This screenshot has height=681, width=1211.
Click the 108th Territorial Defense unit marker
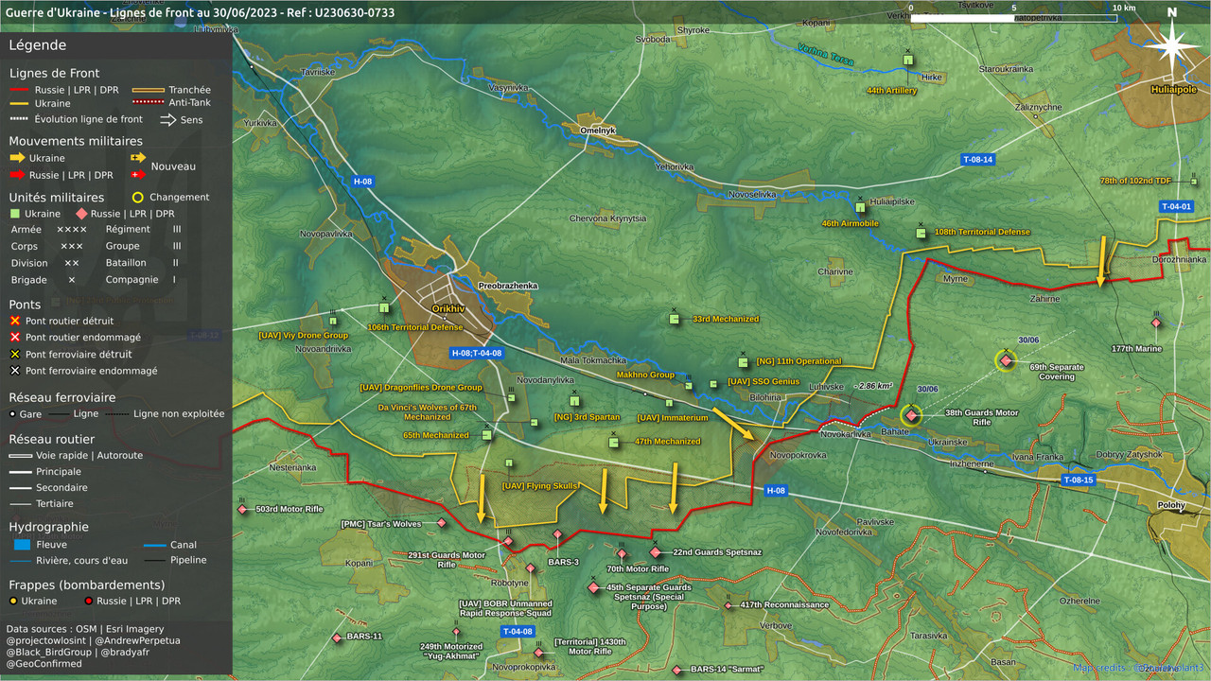[921, 232]
